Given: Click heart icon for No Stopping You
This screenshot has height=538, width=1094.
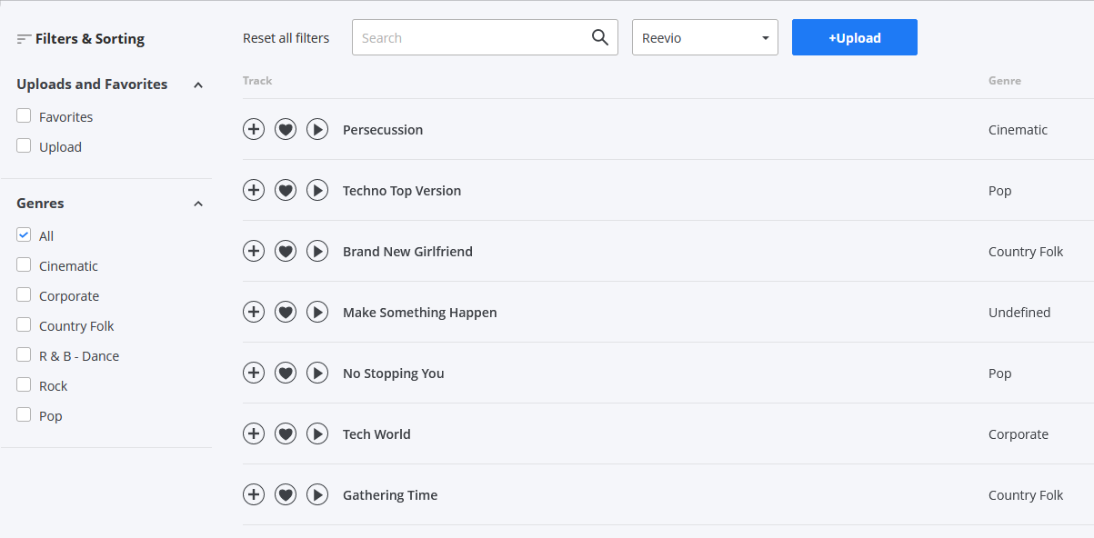Looking at the screenshot, I should click(286, 374).
